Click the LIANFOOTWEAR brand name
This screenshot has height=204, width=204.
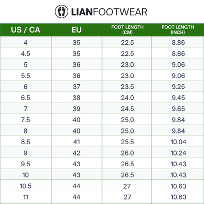click(x=109, y=12)
